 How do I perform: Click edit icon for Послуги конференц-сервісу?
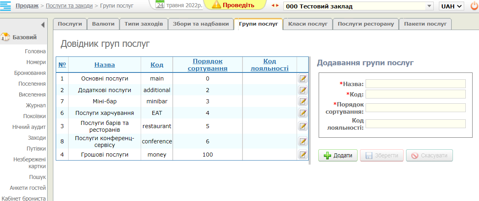click(x=303, y=141)
